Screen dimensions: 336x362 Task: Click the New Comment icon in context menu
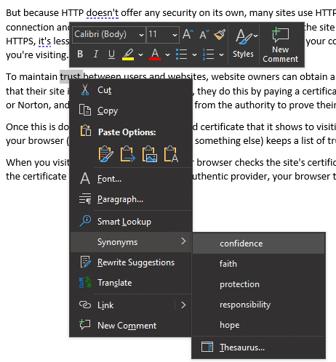[x=85, y=325]
